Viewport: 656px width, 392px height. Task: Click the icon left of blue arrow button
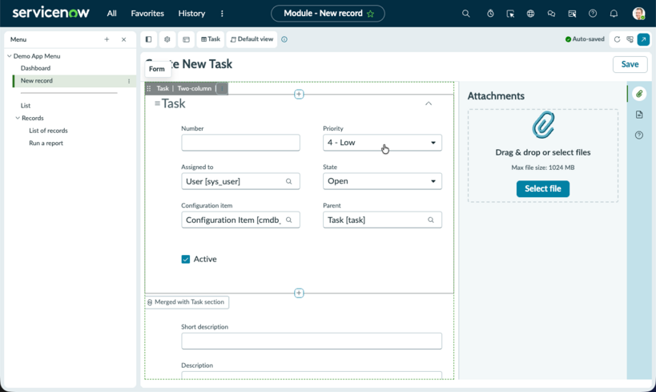(x=630, y=39)
